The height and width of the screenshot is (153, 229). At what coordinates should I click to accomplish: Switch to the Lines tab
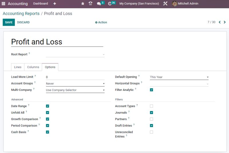click(18, 67)
